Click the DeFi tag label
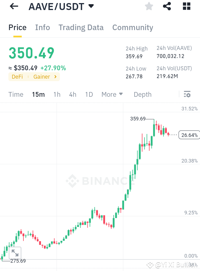Viewport: 200px width, 271px height. 17,76
